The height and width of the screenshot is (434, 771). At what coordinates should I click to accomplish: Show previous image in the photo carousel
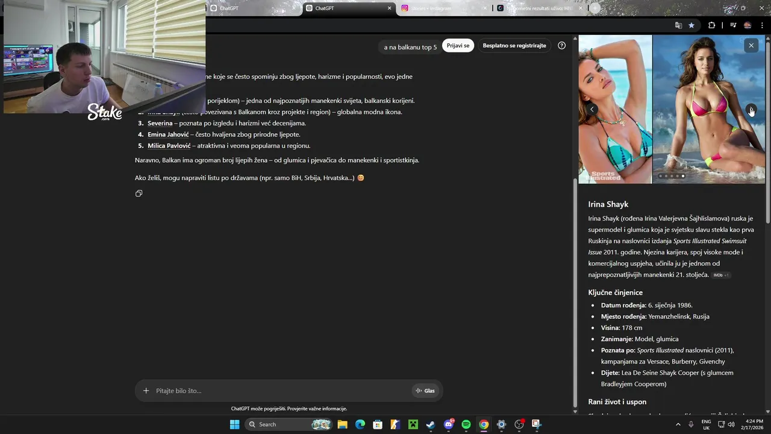[592, 109]
